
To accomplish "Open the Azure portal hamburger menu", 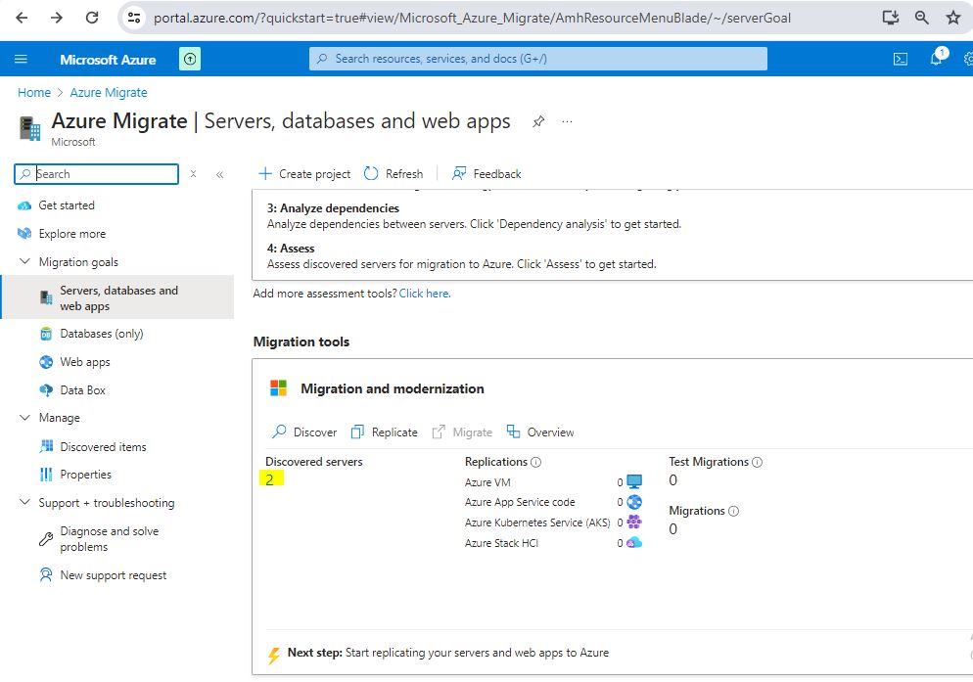I will [21, 59].
